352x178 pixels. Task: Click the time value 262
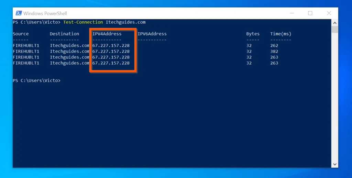point(274,45)
